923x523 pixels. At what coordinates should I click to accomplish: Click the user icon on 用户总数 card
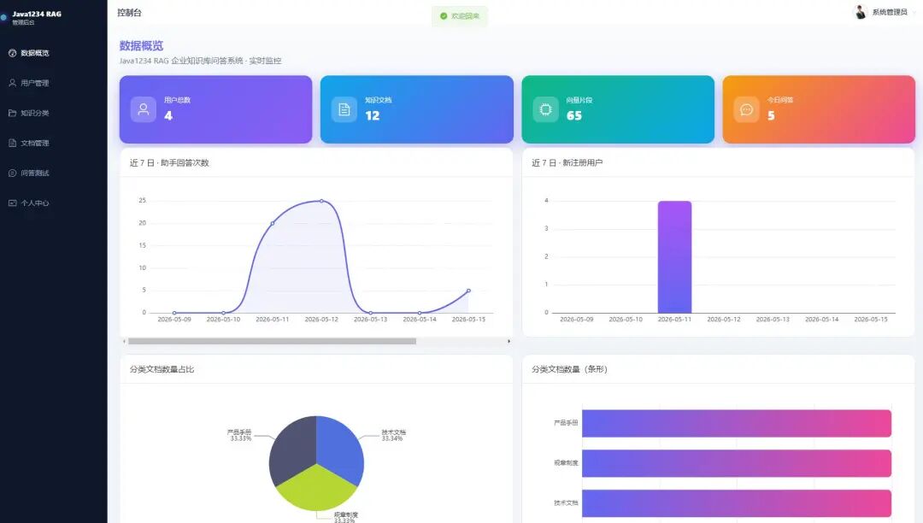click(x=143, y=109)
